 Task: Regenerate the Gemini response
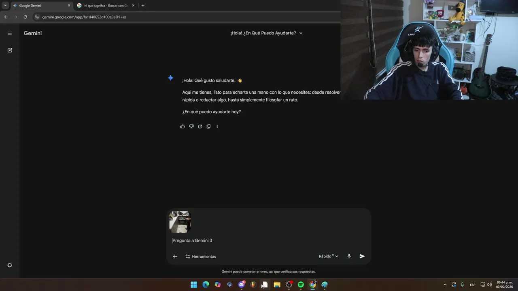200,127
